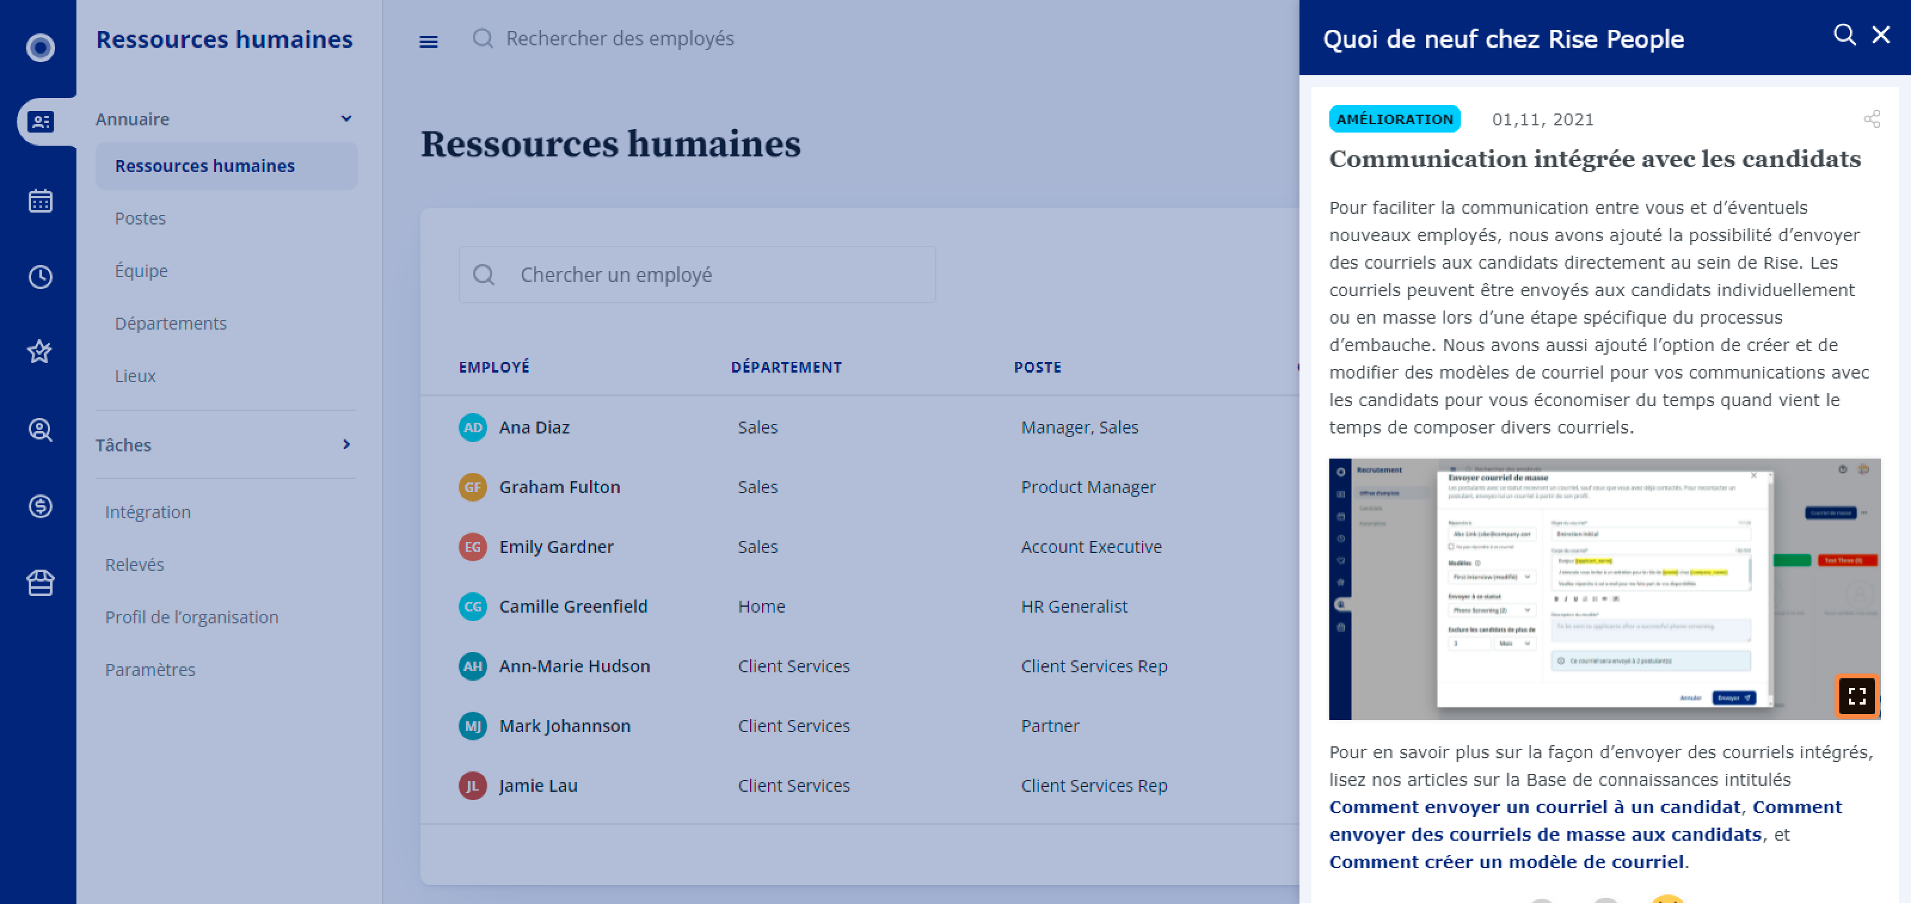Click the Manager, Sales position cell
The width and height of the screenshot is (1911, 904).
point(1079,427)
